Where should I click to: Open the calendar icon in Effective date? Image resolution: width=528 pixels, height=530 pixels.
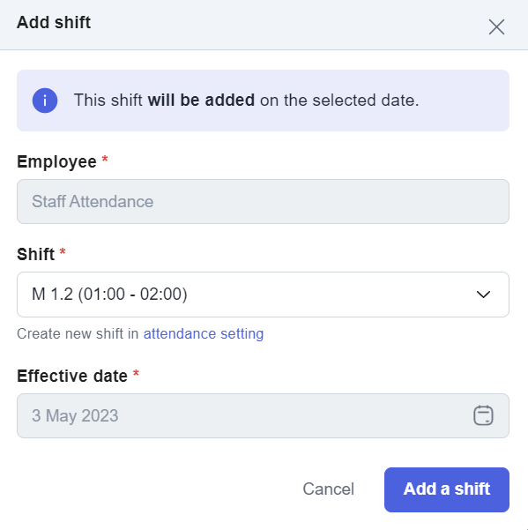click(x=483, y=415)
